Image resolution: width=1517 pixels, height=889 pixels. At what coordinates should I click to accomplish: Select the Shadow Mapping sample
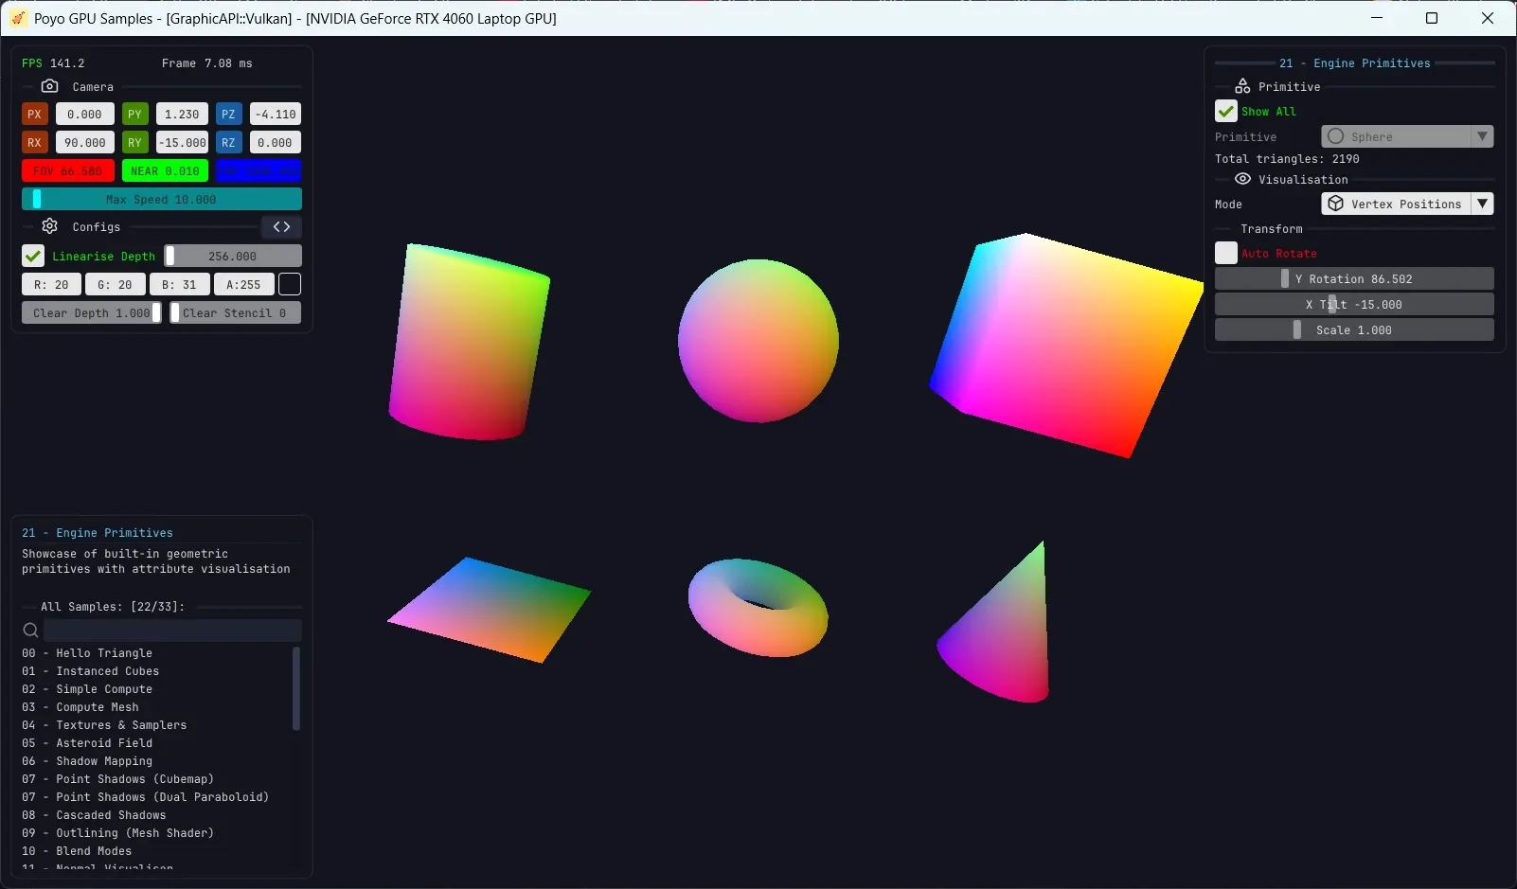[103, 761]
